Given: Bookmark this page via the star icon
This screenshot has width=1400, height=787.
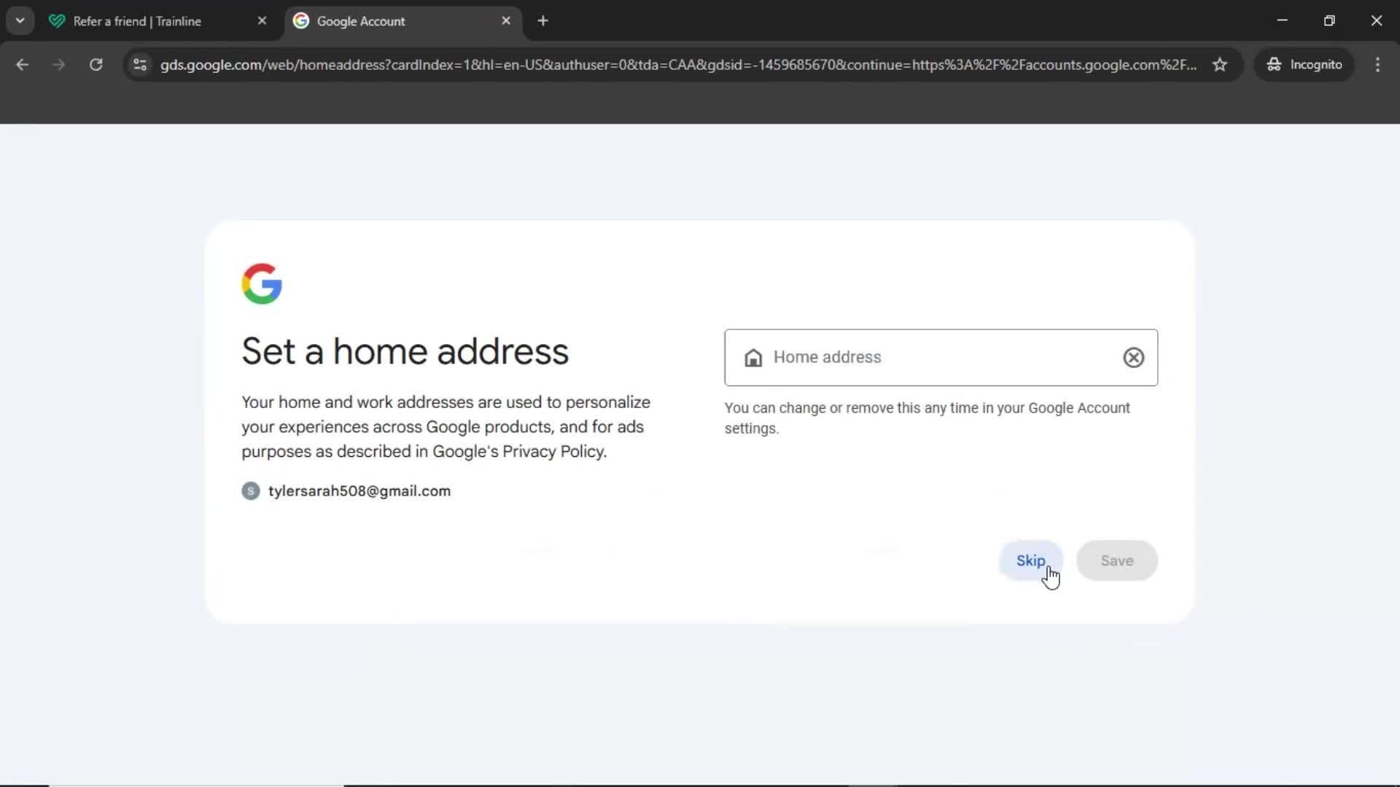Looking at the screenshot, I should (1220, 64).
